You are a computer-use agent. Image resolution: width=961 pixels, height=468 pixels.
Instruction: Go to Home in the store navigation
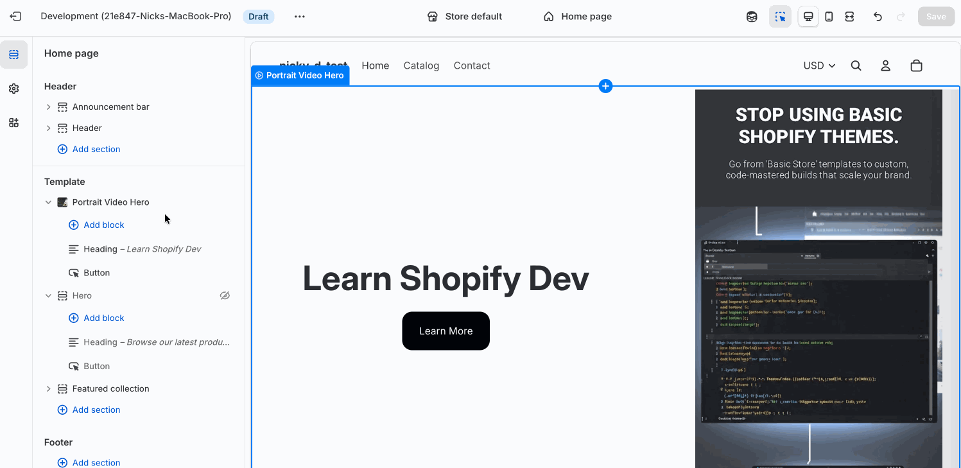pos(376,65)
